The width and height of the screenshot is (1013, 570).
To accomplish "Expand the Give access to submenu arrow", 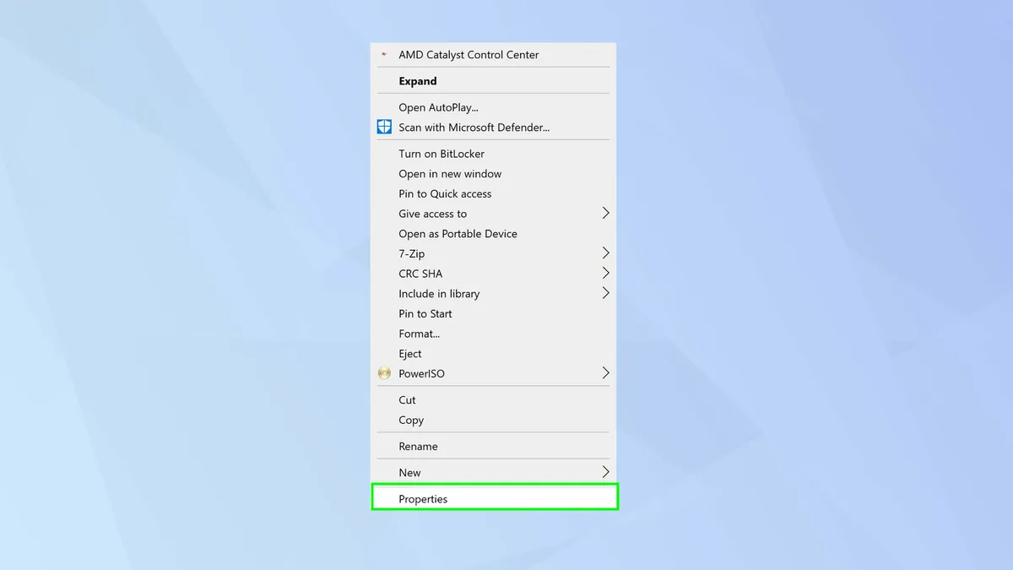I will [605, 214].
